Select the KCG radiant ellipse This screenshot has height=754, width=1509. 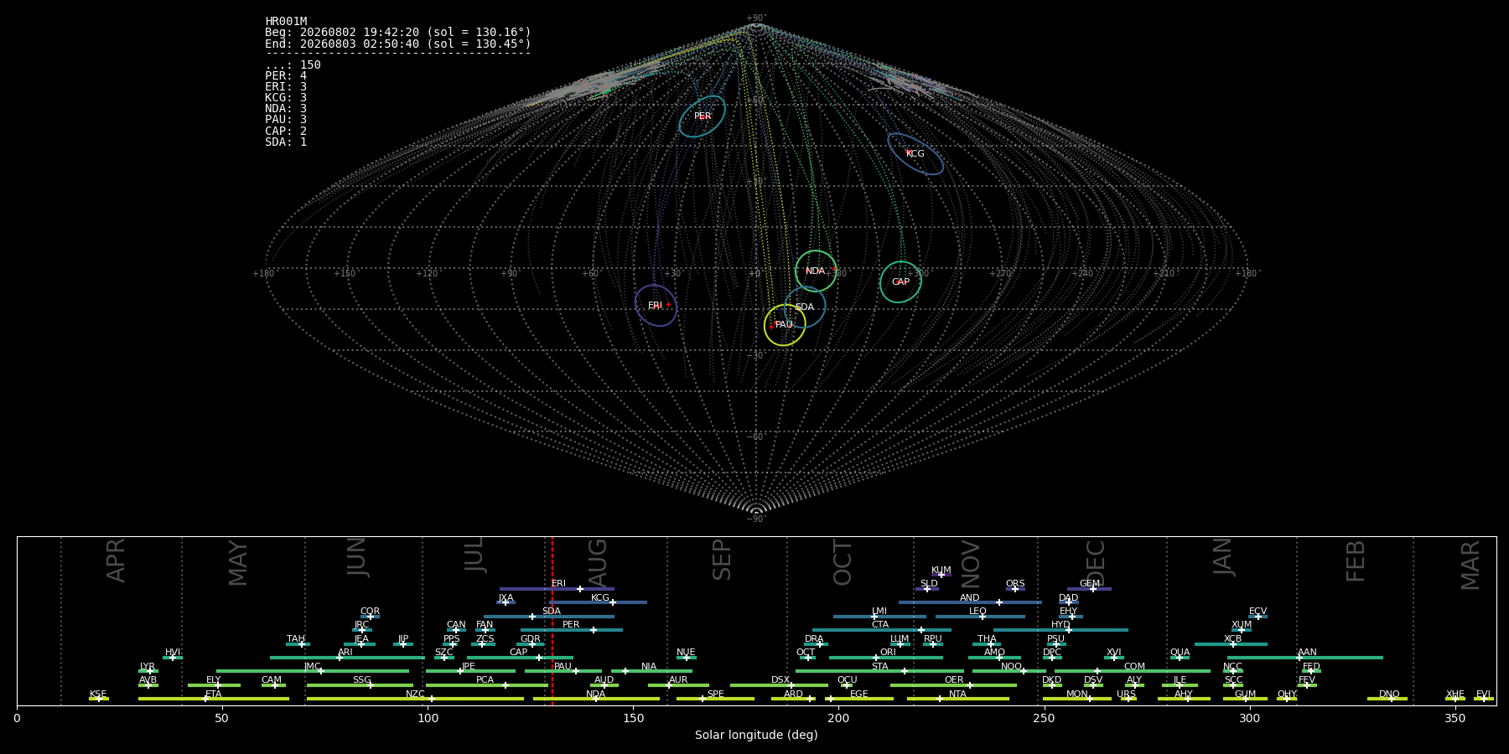click(915, 154)
